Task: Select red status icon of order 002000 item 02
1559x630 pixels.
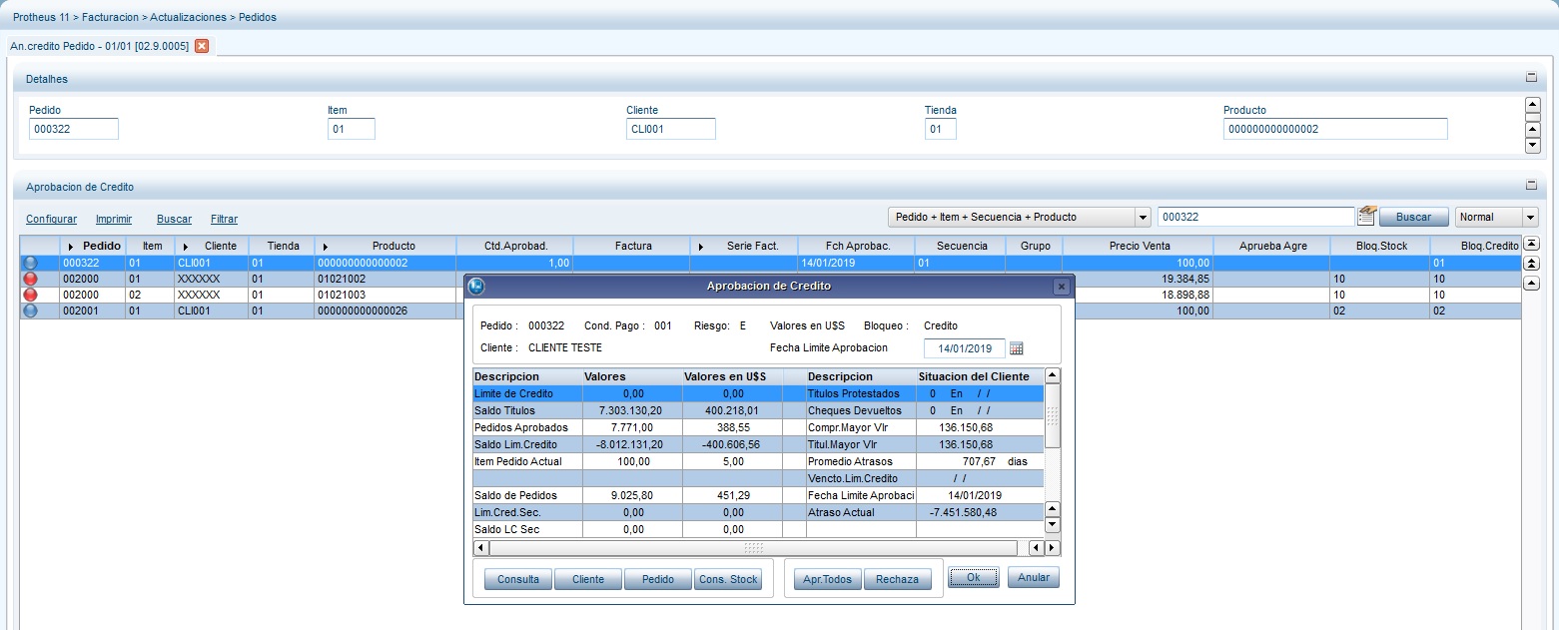Action: 30,295
